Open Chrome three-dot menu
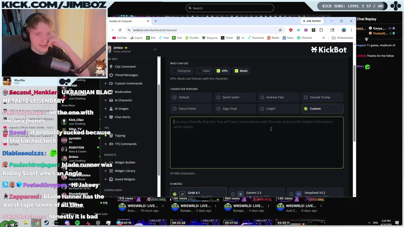 [x=351, y=30]
